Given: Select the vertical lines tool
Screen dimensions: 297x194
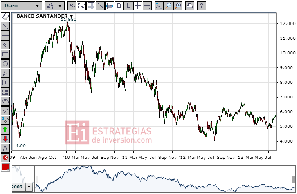Looking at the screenshot, I should point(5,83).
